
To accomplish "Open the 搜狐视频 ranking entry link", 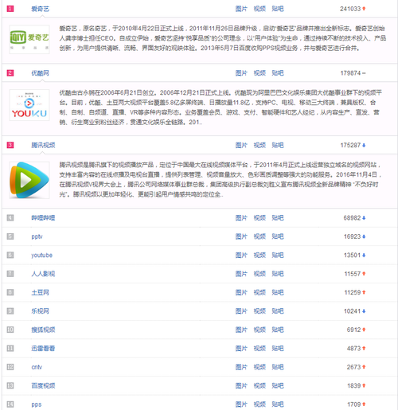I will (43, 330).
